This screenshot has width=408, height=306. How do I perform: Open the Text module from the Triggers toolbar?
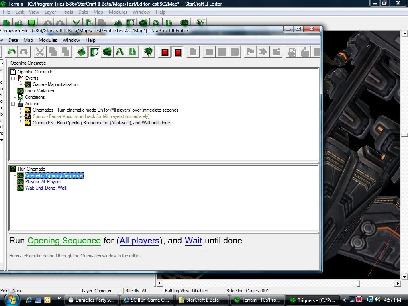120,52
